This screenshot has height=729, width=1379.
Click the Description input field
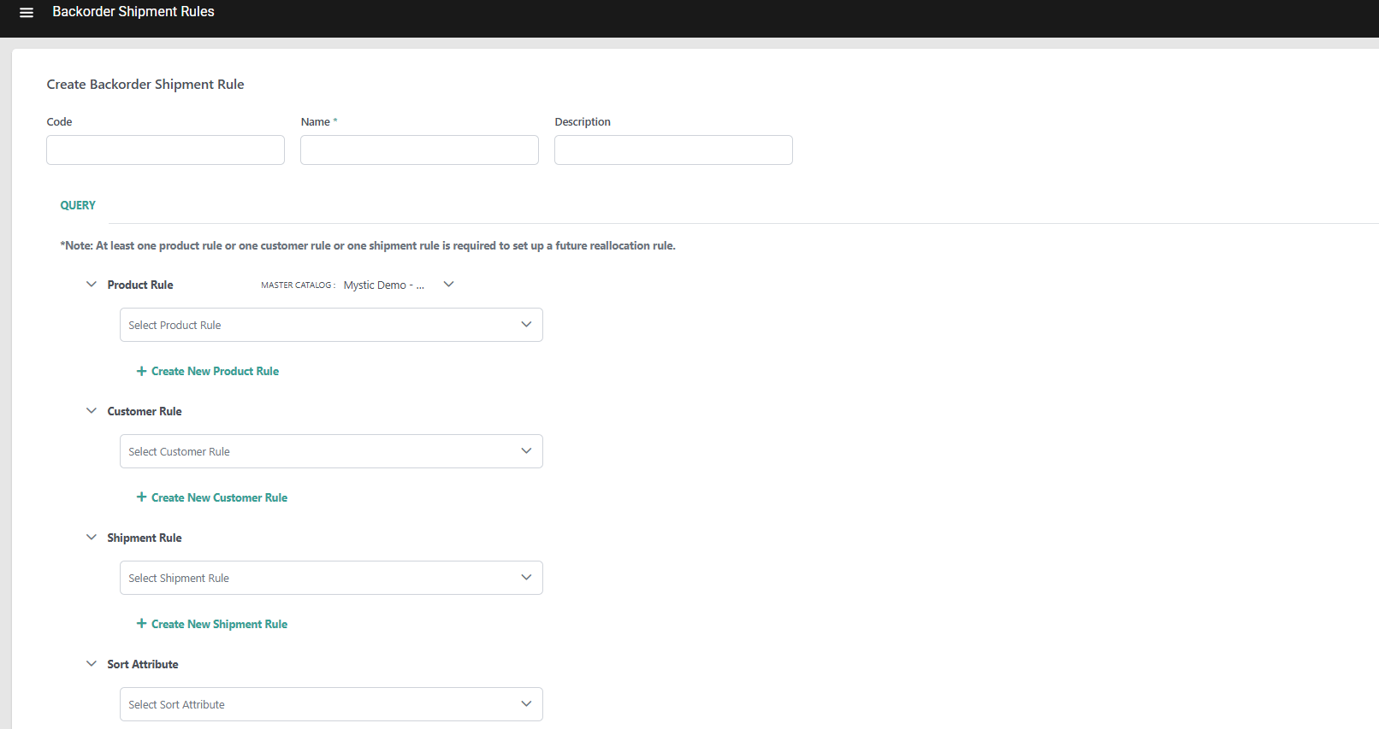[x=673, y=150]
